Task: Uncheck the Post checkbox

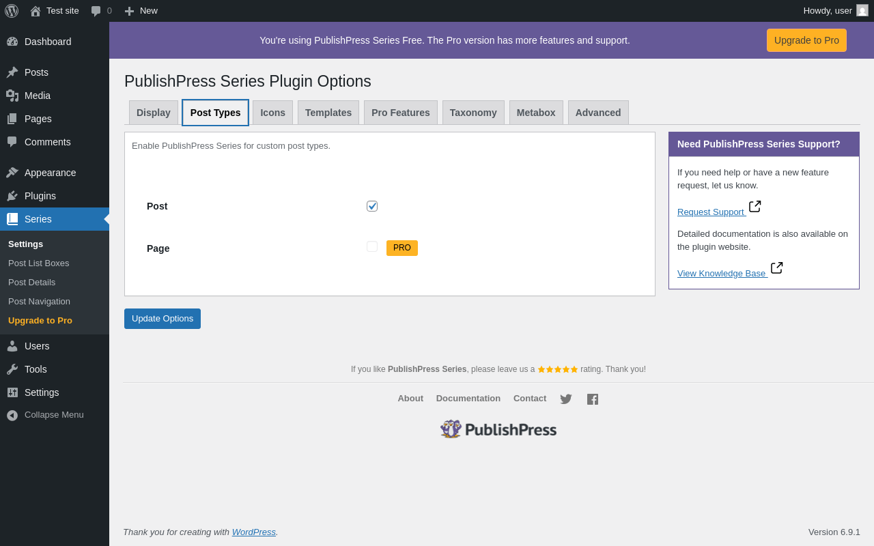Action: (372, 206)
